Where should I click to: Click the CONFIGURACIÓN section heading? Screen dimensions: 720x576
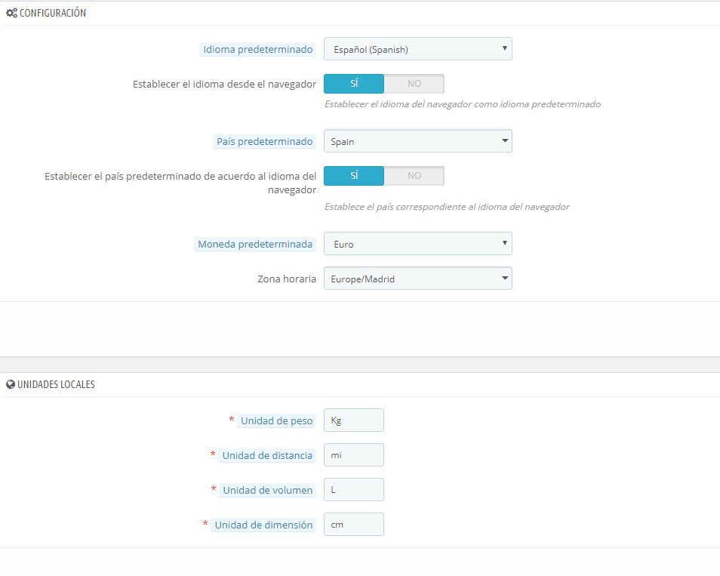click(x=53, y=13)
